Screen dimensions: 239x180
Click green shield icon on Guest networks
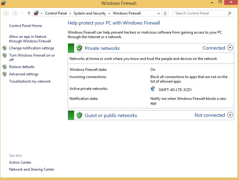(x=79, y=115)
